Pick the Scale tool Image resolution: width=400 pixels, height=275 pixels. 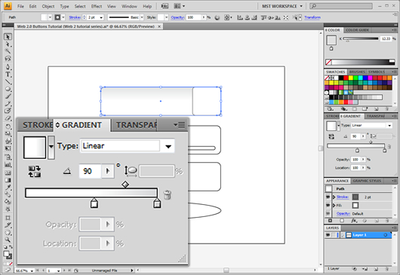pyautogui.click(x=8, y=133)
